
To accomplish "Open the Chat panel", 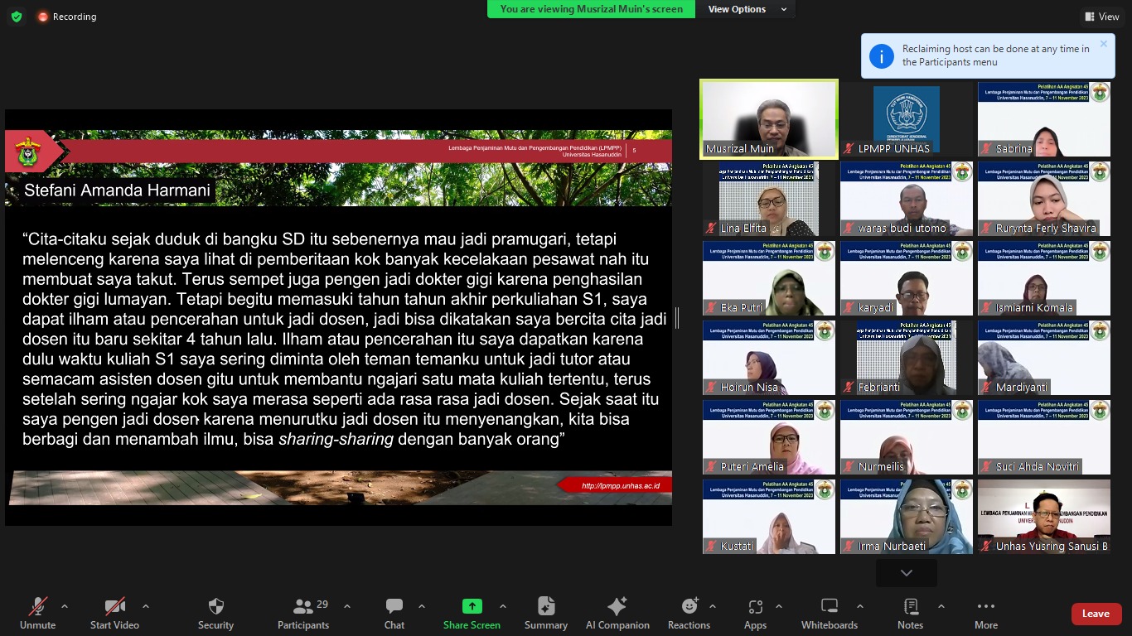I will point(394,613).
